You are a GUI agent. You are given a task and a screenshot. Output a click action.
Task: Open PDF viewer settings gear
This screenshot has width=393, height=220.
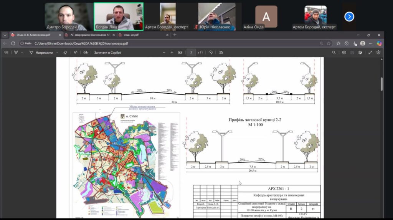point(378,52)
